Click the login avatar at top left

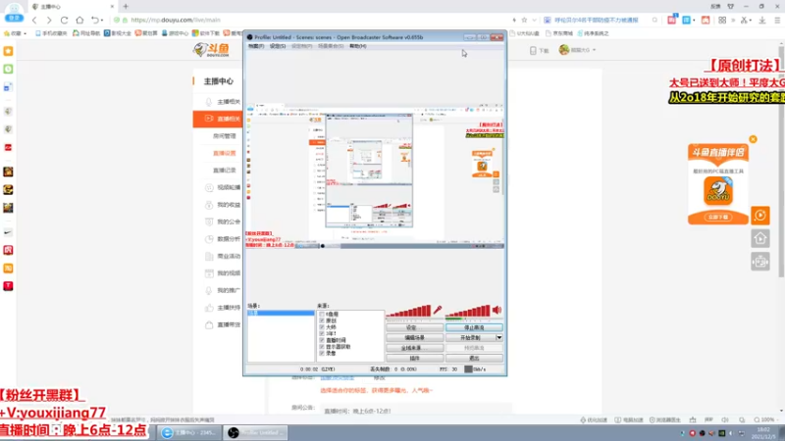pyautogui.click(x=14, y=12)
